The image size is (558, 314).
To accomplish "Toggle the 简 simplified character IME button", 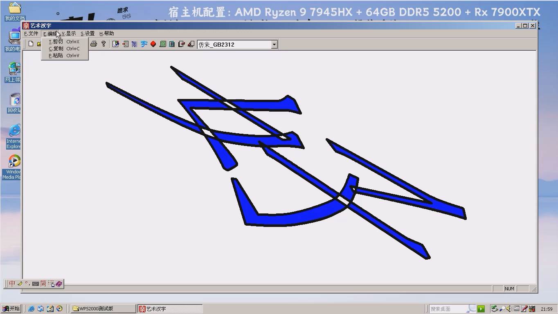I will (x=43, y=283).
